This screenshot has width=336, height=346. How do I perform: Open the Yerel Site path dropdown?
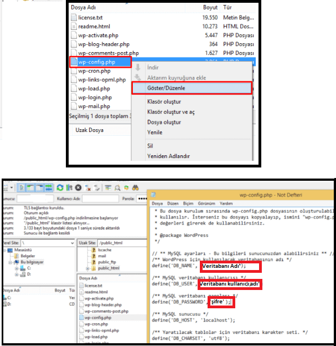72,242
